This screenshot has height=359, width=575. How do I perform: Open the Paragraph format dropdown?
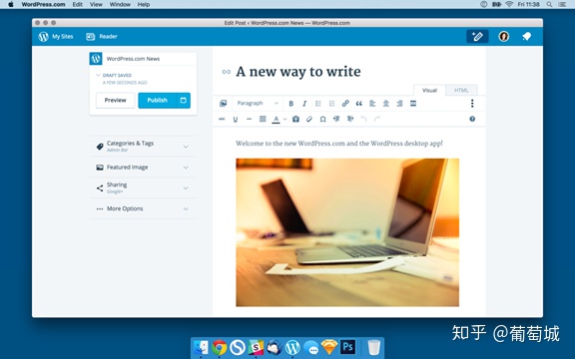(x=258, y=104)
